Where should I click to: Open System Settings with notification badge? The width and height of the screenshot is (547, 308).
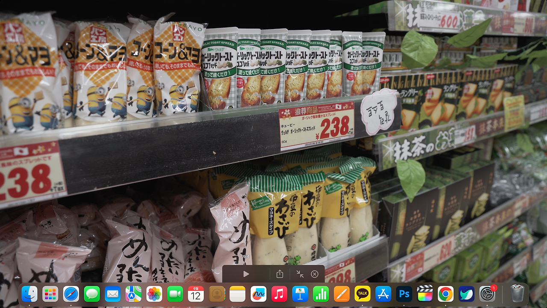click(487, 294)
